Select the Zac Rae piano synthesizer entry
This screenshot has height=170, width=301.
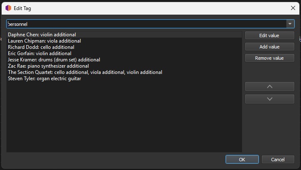point(48,66)
